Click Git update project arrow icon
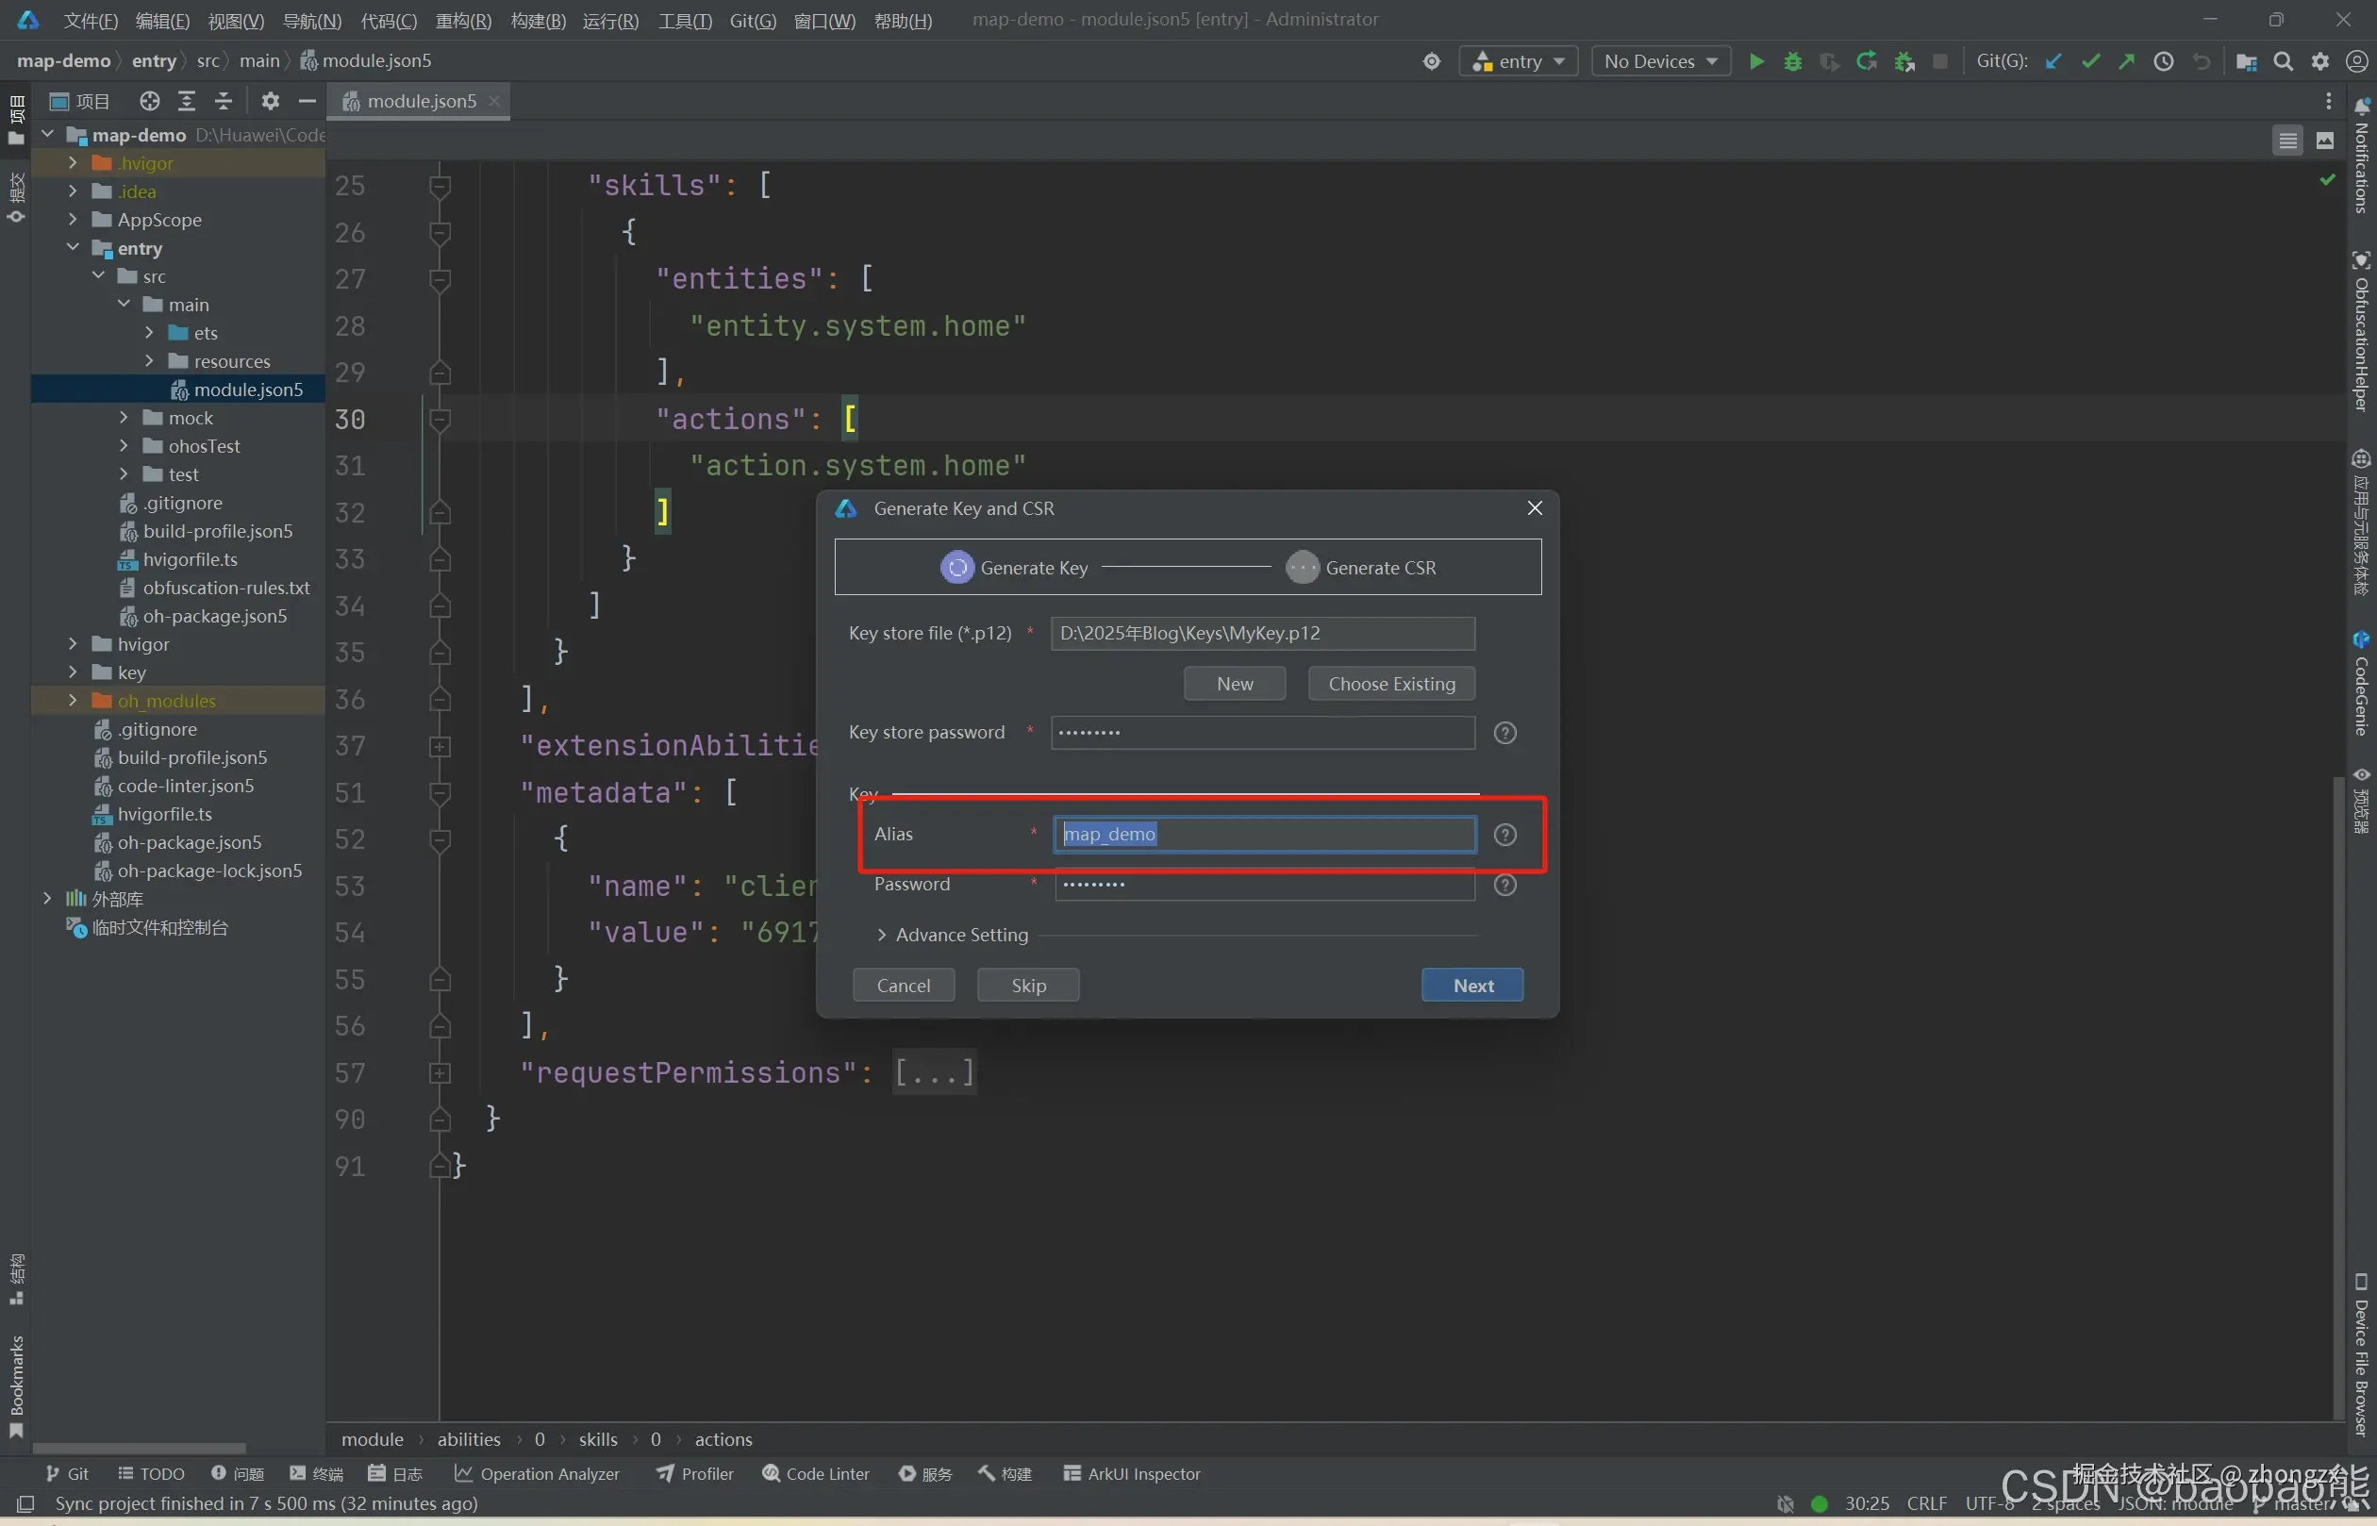The width and height of the screenshot is (2377, 1526). [2053, 61]
